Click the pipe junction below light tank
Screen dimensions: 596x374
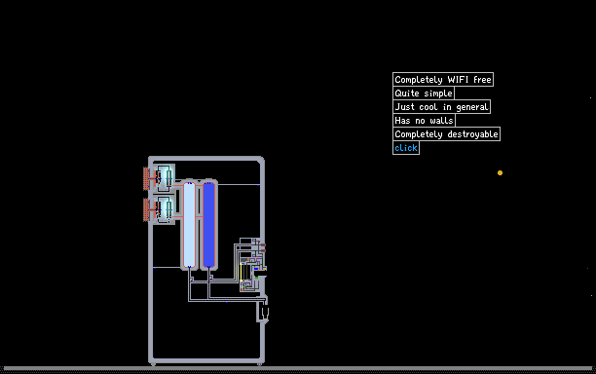[x=192, y=280]
